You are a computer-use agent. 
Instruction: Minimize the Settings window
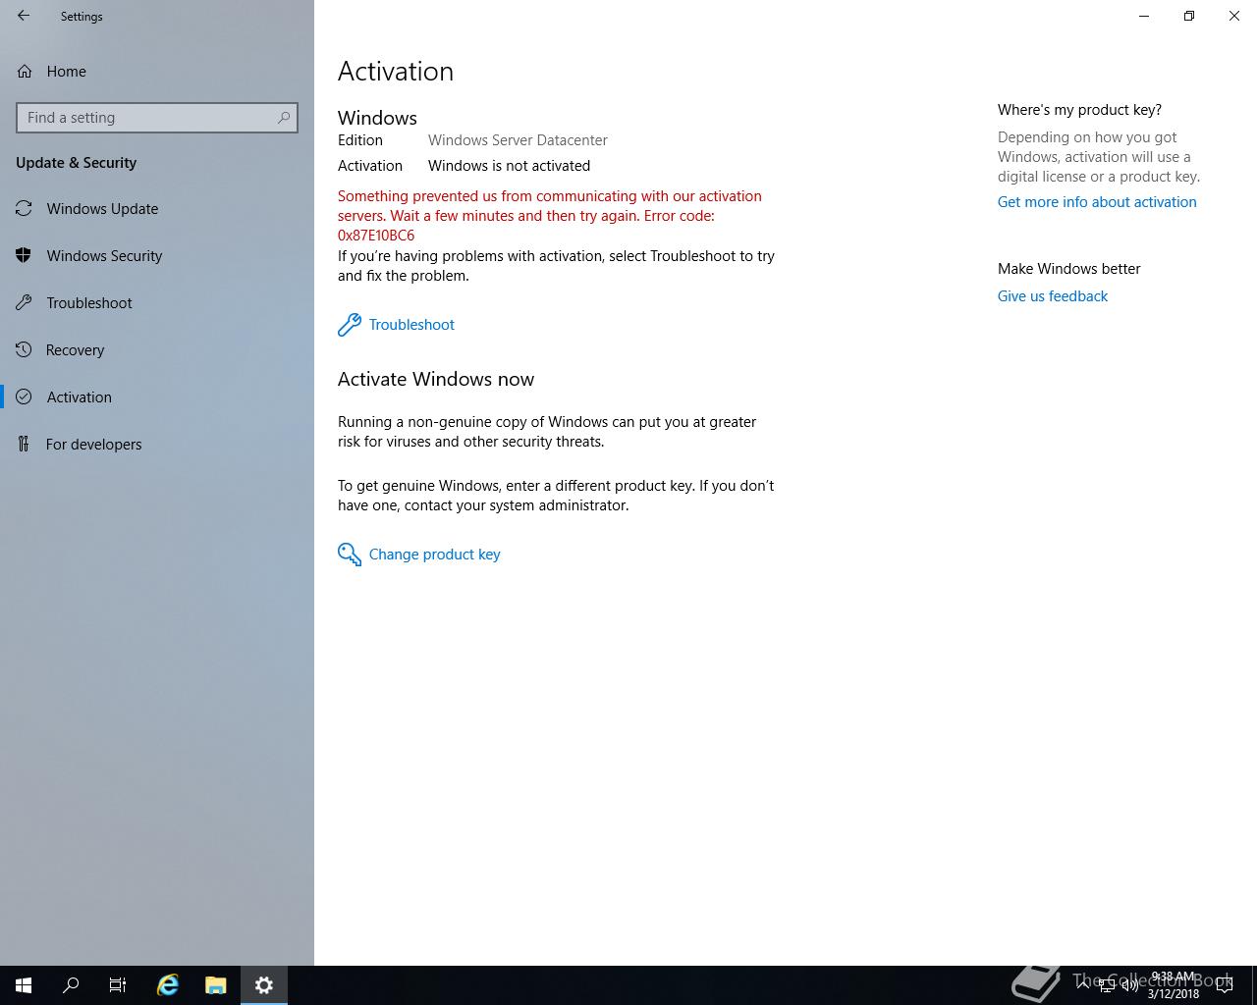(x=1144, y=16)
